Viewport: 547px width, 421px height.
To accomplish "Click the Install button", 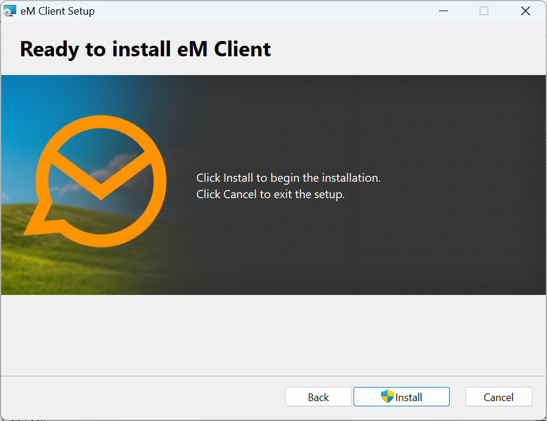I will 401,396.
